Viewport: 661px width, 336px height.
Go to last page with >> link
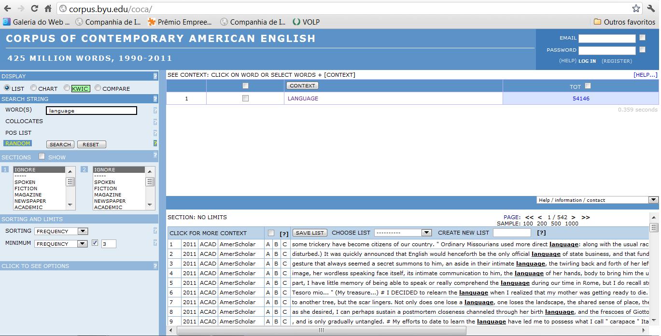[x=586, y=217]
